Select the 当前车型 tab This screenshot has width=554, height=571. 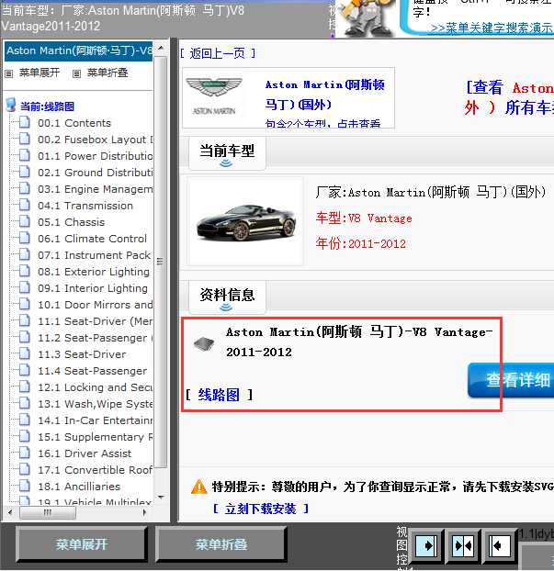227,153
